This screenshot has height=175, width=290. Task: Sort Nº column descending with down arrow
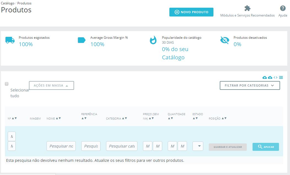pyautogui.click(x=15, y=118)
